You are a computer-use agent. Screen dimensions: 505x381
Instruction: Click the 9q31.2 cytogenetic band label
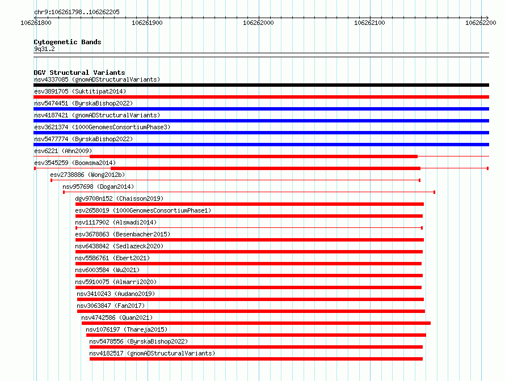pos(44,49)
